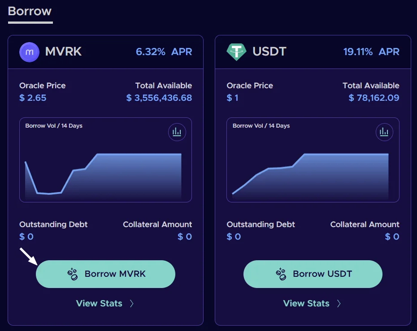Toggle the MVRK borrow volume chart icon
417x331 pixels.
click(177, 132)
